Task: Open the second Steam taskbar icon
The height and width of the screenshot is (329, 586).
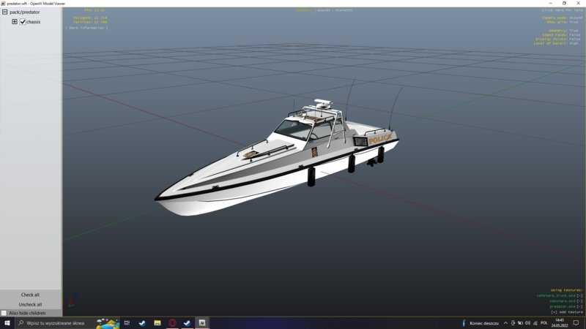Action: [188, 323]
